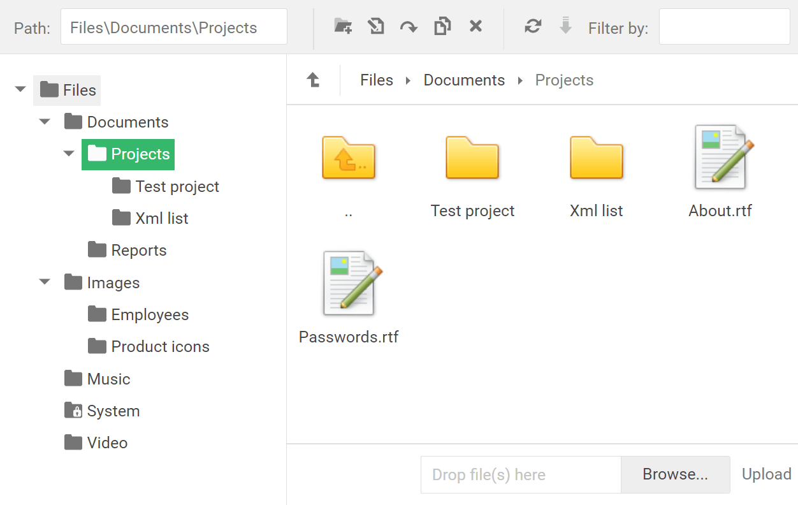Select the Documents breadcrumb item
Image resolution: width=798 pixels, height=505 pixels.
point(464,80)
